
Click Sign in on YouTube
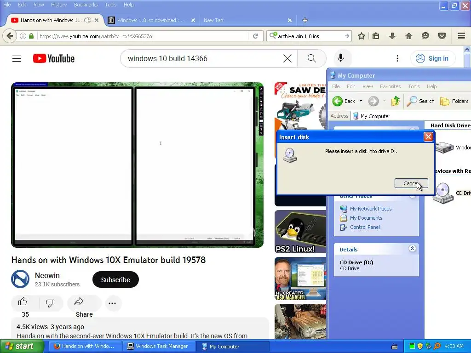[x=433, y=58]
